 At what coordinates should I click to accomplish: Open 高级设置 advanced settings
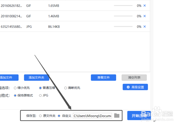click(x=135, y=87)
